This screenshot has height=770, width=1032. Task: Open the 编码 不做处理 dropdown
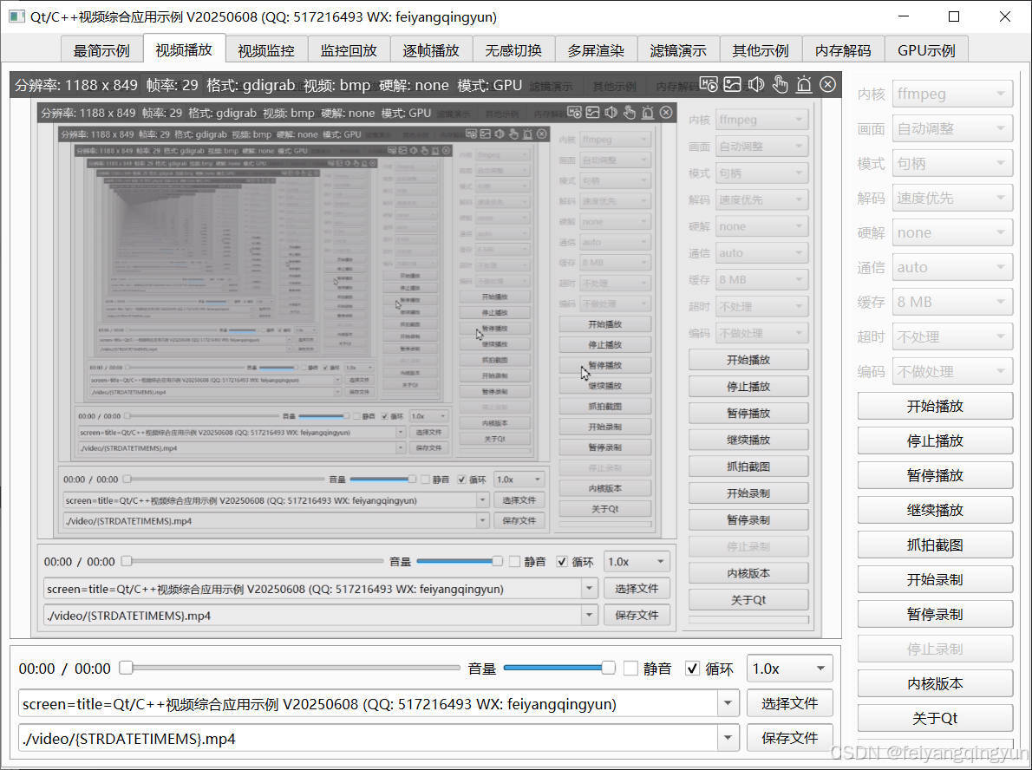click(x=952, y=371)
